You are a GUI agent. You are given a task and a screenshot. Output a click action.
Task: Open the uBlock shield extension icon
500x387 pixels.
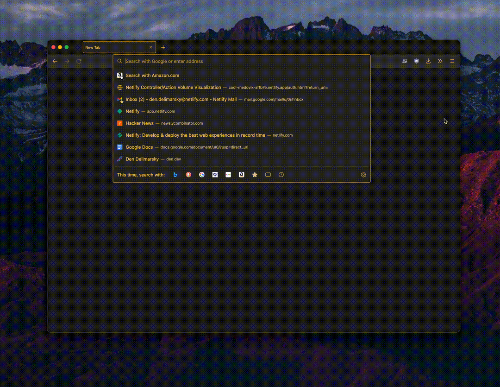pos(417,61)
